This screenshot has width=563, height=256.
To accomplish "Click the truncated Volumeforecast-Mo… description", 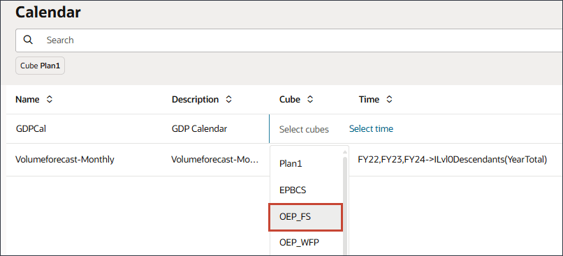I will (x=214, y=160).
